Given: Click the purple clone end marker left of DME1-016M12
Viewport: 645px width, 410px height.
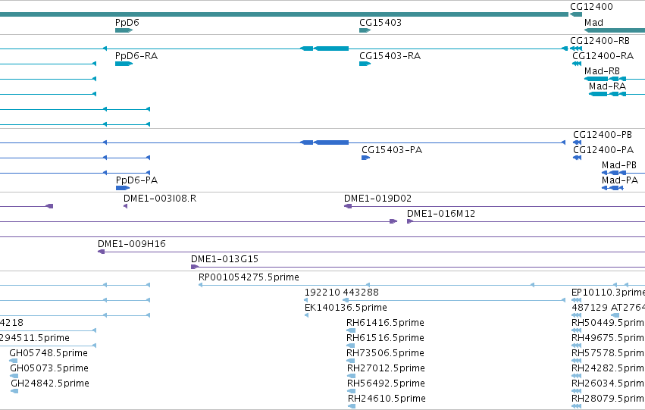Looking at the screenshot, I should (393, 221).
